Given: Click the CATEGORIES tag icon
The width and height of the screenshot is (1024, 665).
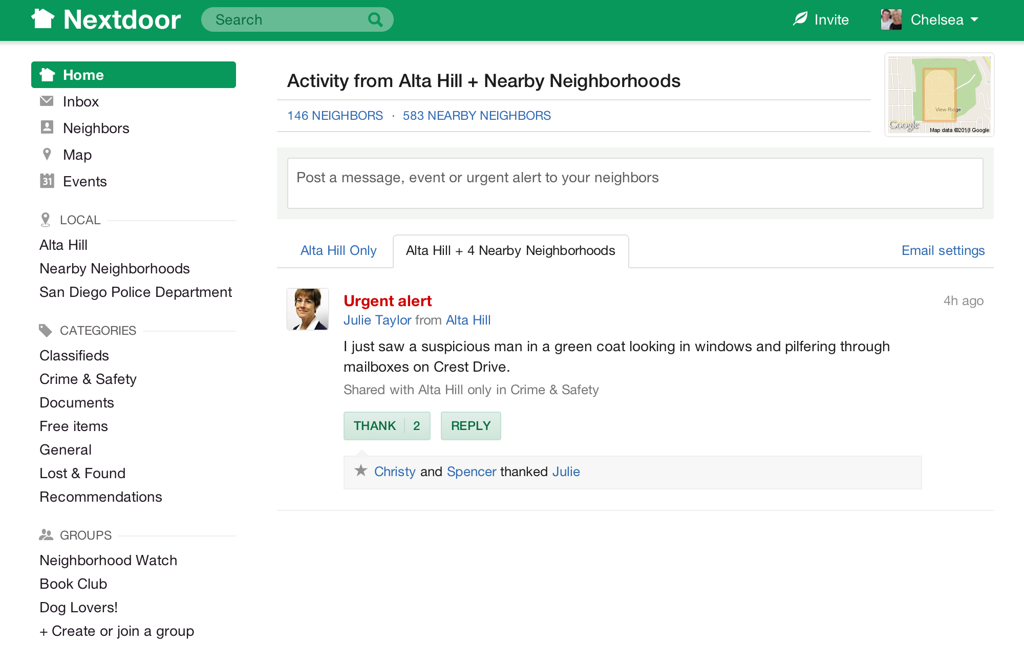Looking at the screenshot, I should tap(45, 330).
